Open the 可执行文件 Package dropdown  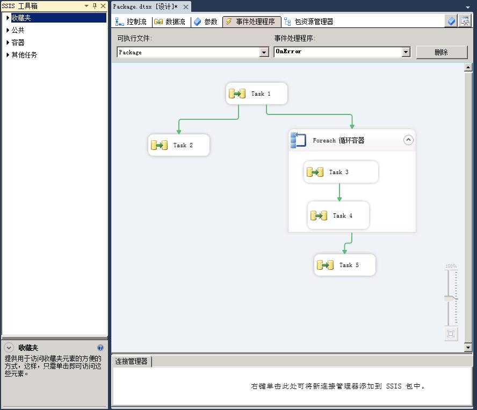point(264,52)
